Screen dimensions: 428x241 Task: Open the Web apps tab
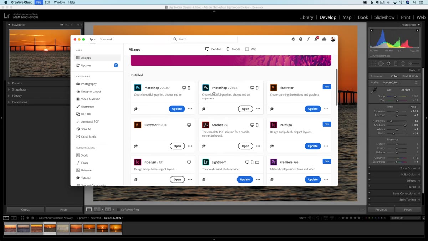click(x=251, y=49)
